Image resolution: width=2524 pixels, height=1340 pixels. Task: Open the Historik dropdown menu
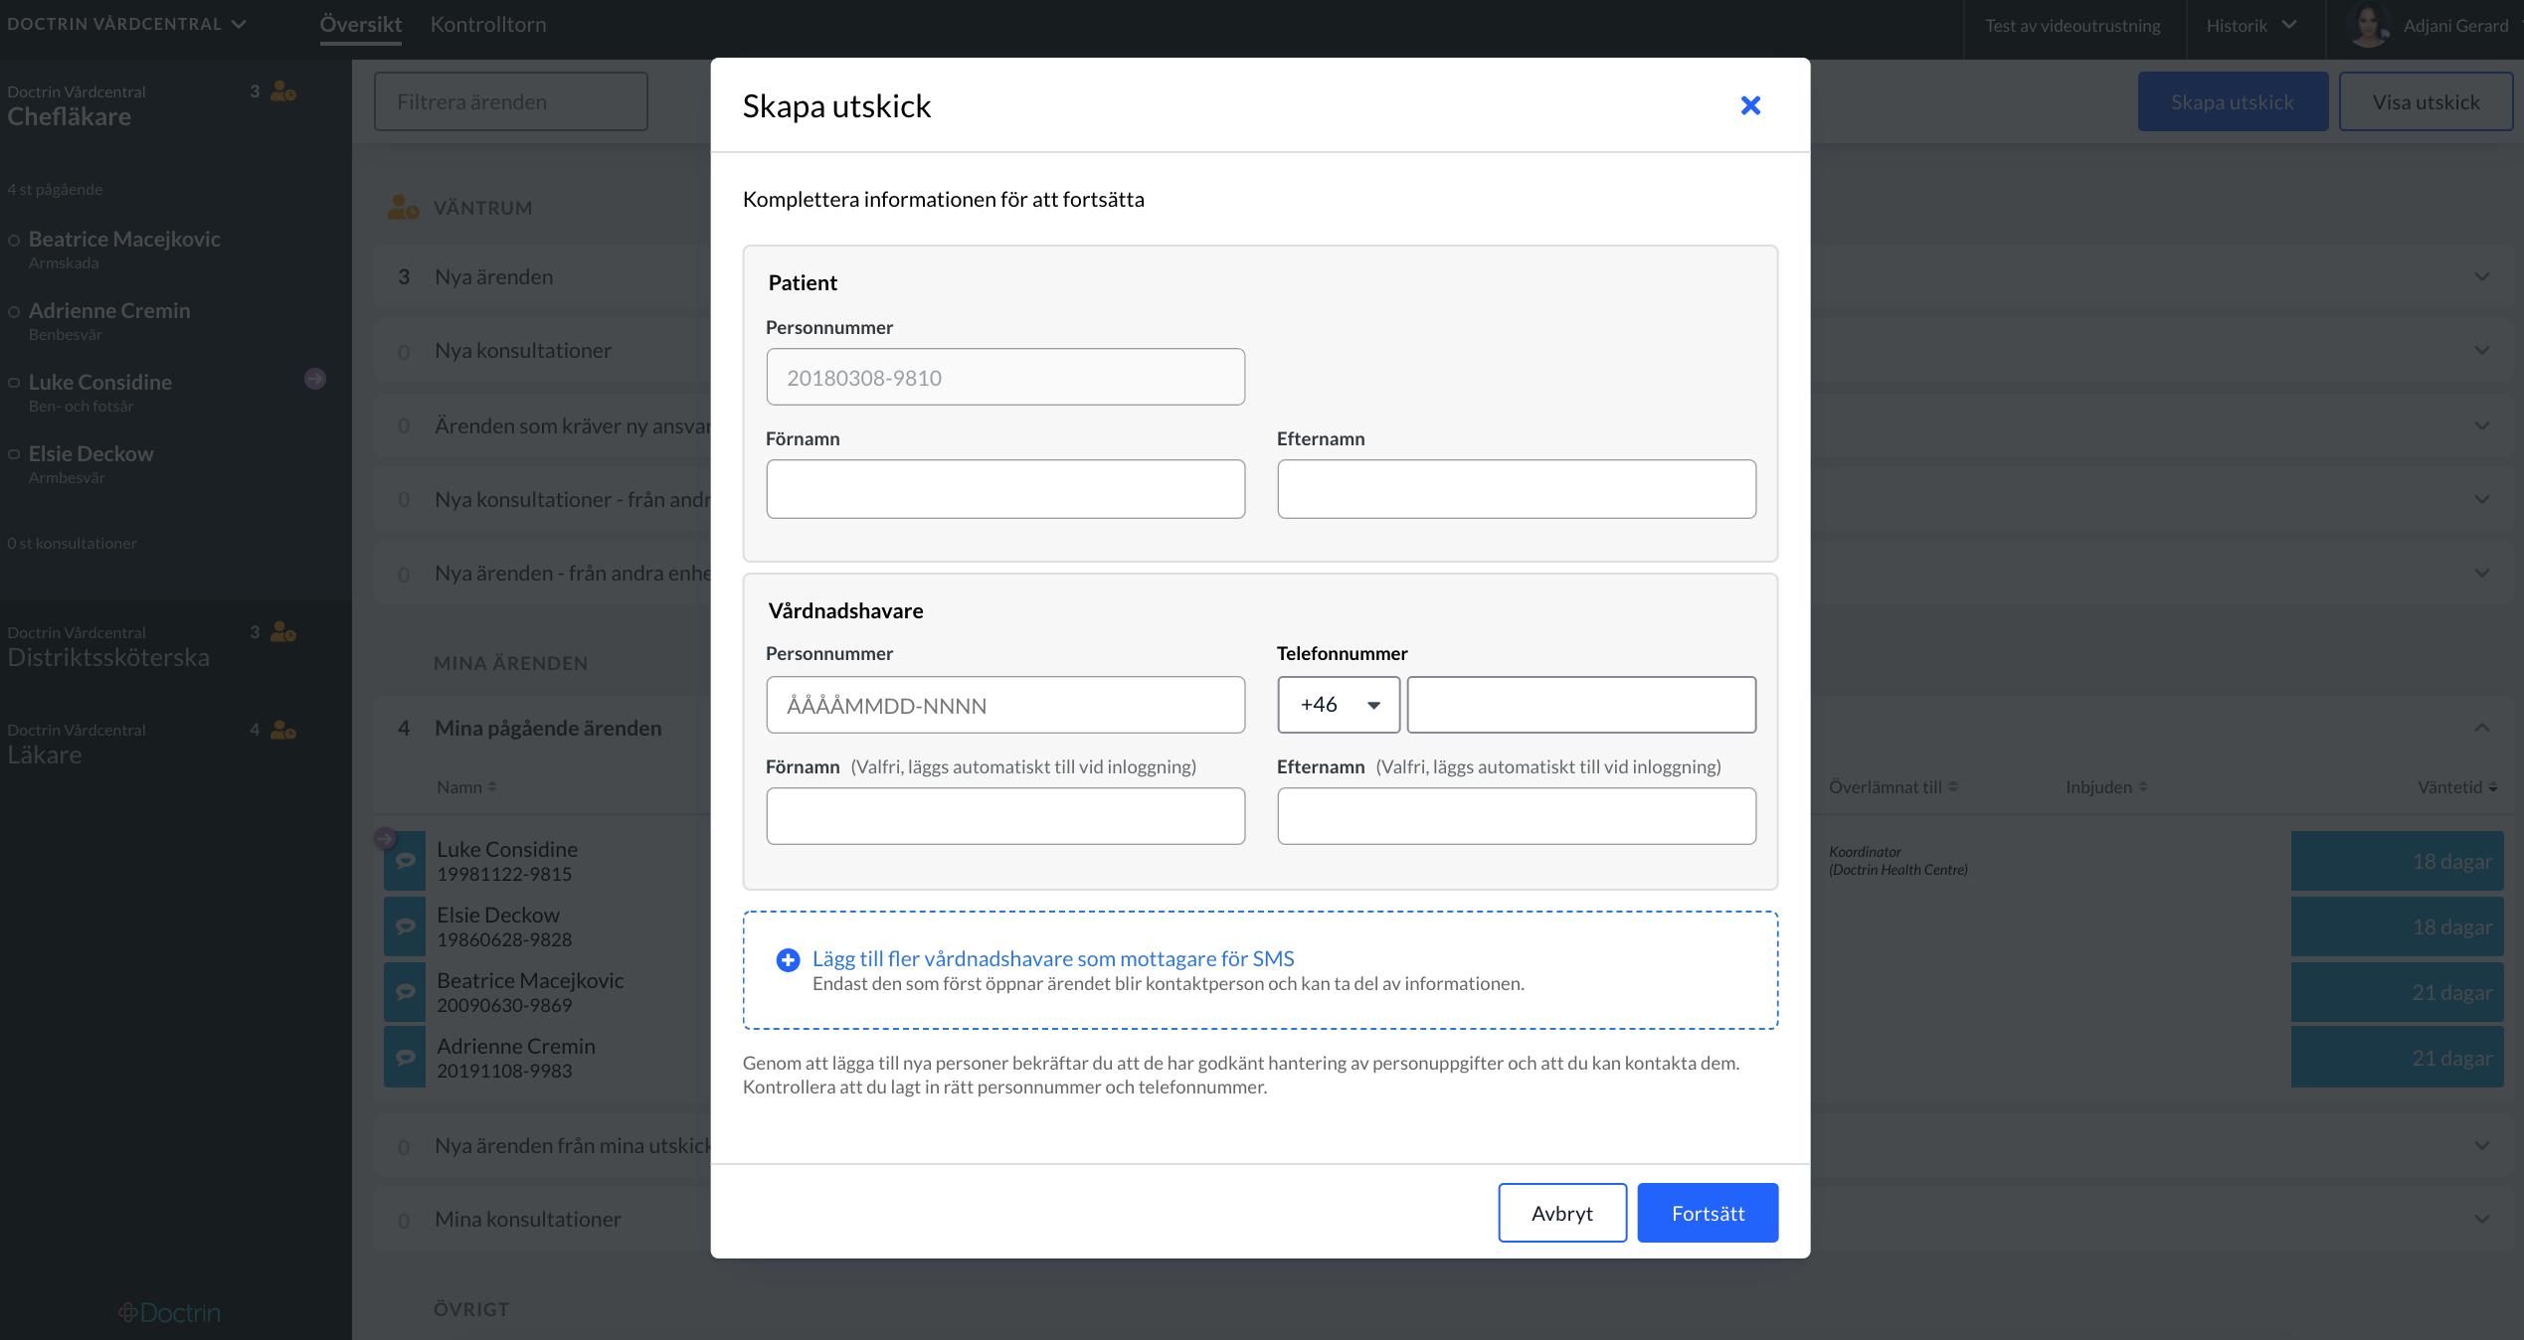[x=2252, y=25]
